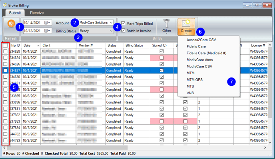The height and width of the screenshot is (159, 275).
Task: Click trip ID 237884 cell
Action: 15,127
